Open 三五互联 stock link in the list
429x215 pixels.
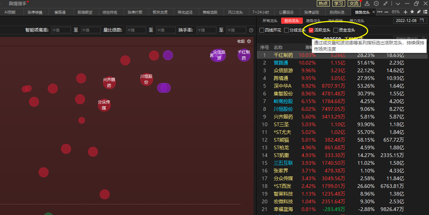(283, 163)
